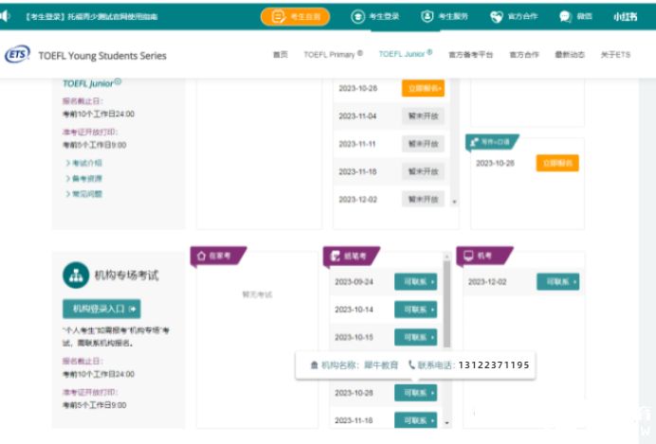Image resolution: width=656 pixels, height=444 pixels.
Task: Click scroll-up arrow of 纸笔考 list
Action: tap(446, 256)
